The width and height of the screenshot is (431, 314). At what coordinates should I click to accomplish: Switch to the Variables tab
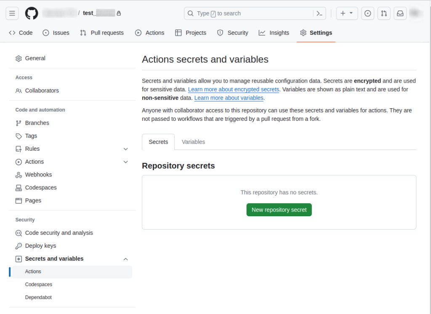point(193,142)
